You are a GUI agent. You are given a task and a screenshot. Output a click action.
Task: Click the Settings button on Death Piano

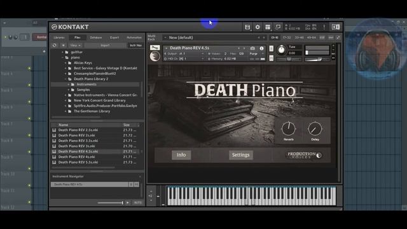(x=240, y=155)
